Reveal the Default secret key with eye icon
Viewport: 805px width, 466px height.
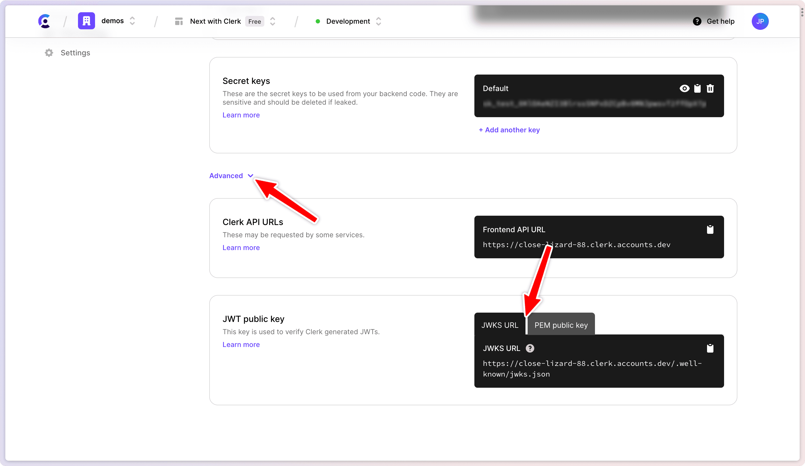click(x=684, y=88)
